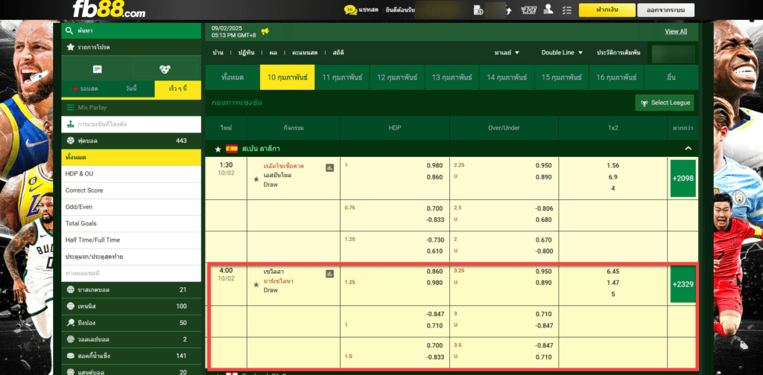The image size is (763, 375).
Task: Select the อื่น date tab
Action: [671, 77]
